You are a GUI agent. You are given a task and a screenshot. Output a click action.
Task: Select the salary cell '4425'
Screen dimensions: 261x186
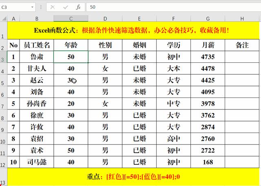[208, 80]
